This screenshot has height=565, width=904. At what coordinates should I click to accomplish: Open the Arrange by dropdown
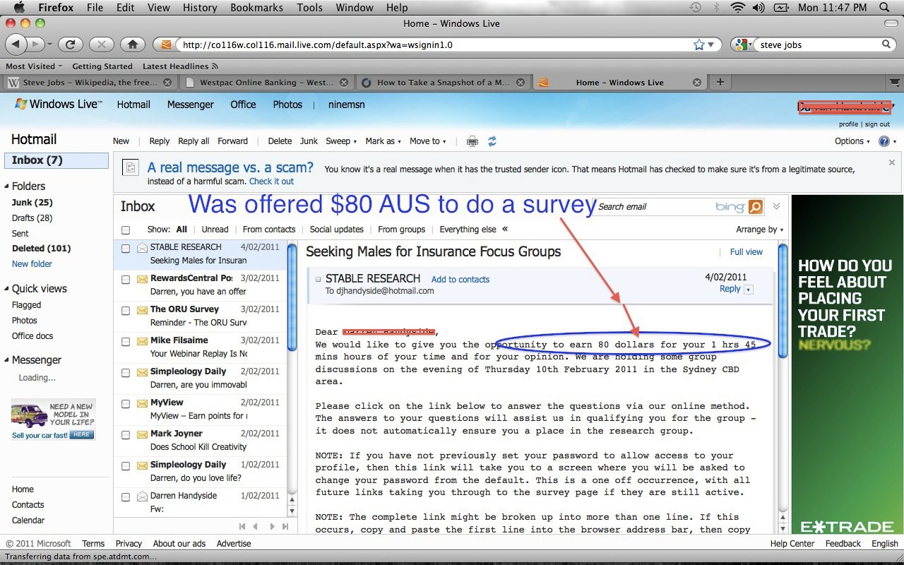759,230
